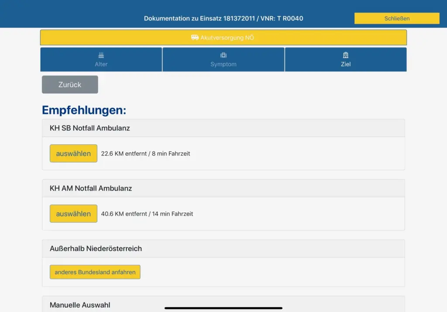Click the medical kit icon above Symptom
The image size is (447, 312).
pyautogui.click(x=223, y=55)
